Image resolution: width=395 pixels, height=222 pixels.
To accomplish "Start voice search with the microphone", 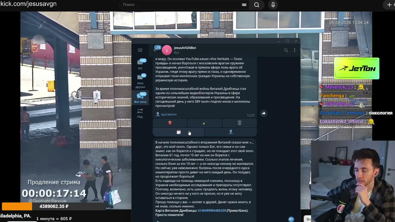I will 273,5.
